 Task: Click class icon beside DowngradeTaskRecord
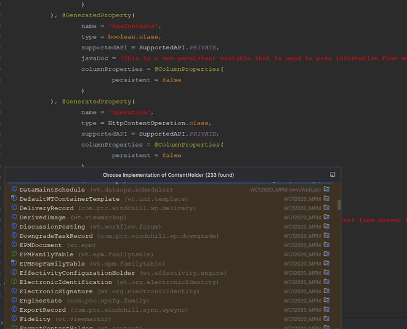click(x=14, y=235)
